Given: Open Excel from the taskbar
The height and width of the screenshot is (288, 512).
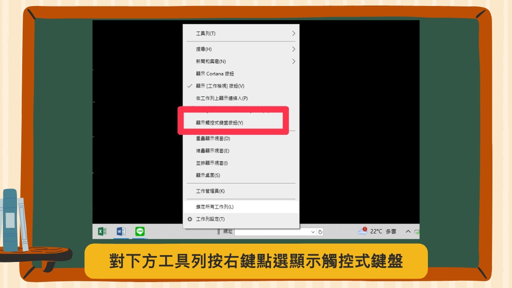Looking at the screenshot, I should pos(102,231).
